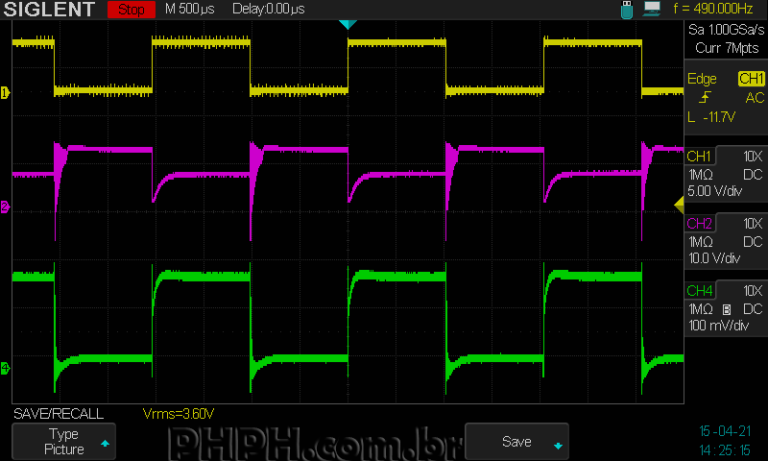Click the Delay:0.00µs readout
The width and height of the screenshot is (768, 461).
click(x=269, y=9)
